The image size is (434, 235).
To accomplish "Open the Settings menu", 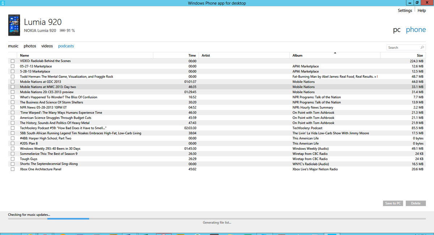I will (405, 10).
